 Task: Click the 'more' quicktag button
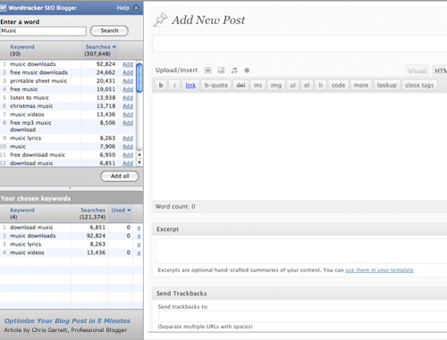(361, 86)
